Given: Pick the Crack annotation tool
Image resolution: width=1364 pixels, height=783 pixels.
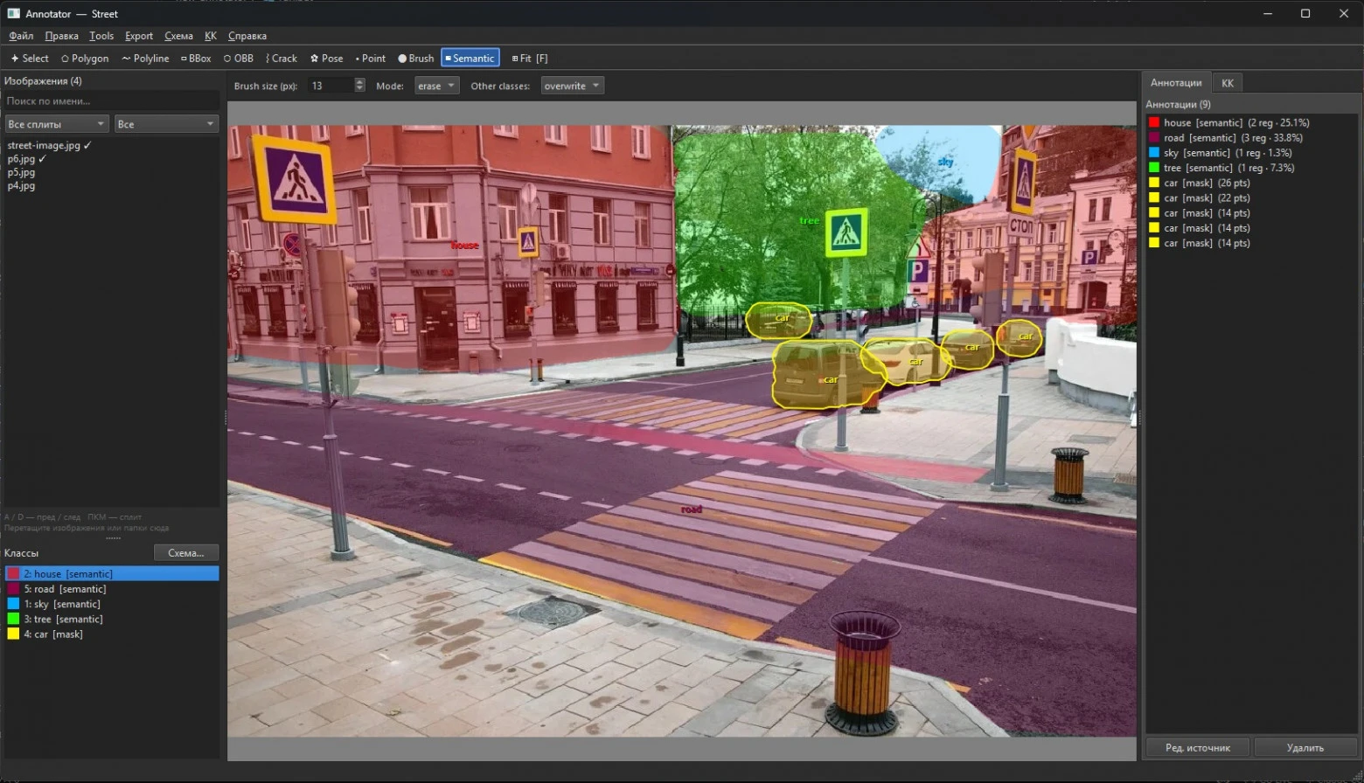Looking at the screenshot, I should tap(282, 59).
